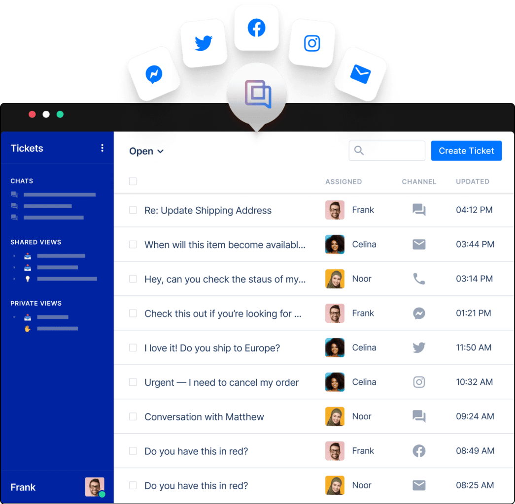Click the email channel icon on Celina's ticket

click(418, 244)
